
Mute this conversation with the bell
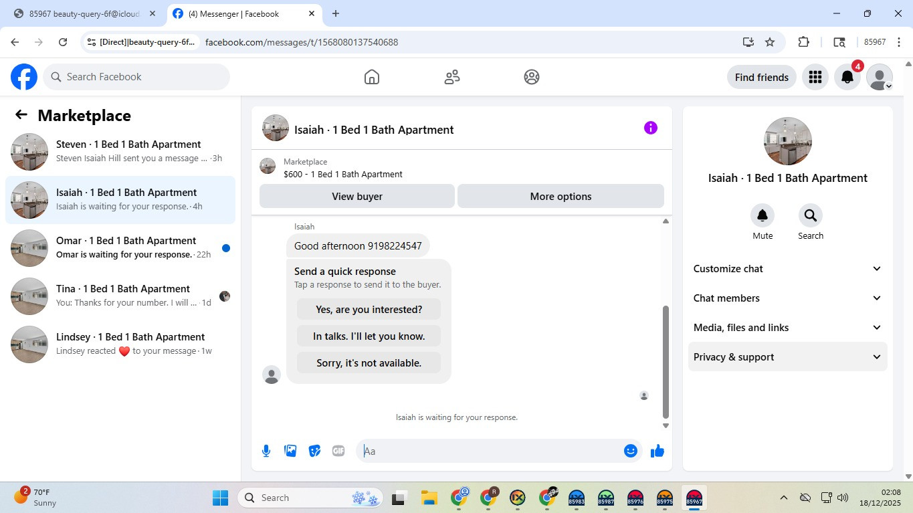coord(763,215)
